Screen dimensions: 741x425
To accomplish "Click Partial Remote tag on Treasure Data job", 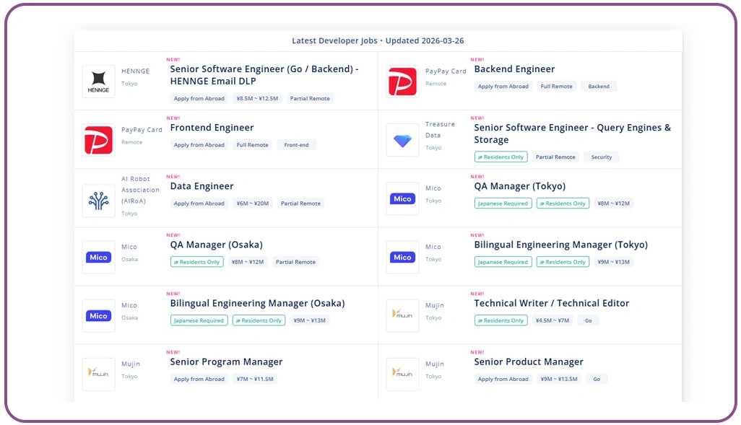I will coord(555,157).
